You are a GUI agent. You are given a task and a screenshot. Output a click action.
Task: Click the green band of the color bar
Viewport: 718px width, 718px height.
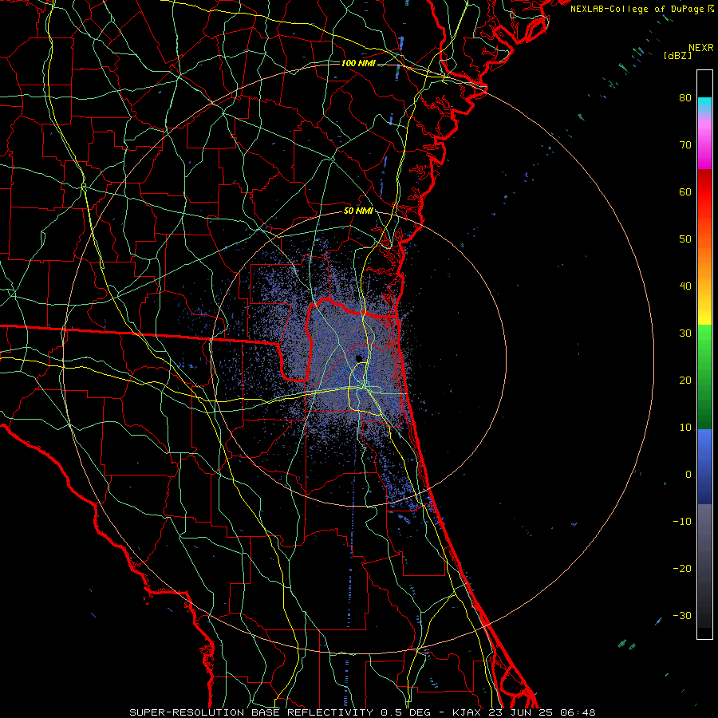click(x=704, y=377)
